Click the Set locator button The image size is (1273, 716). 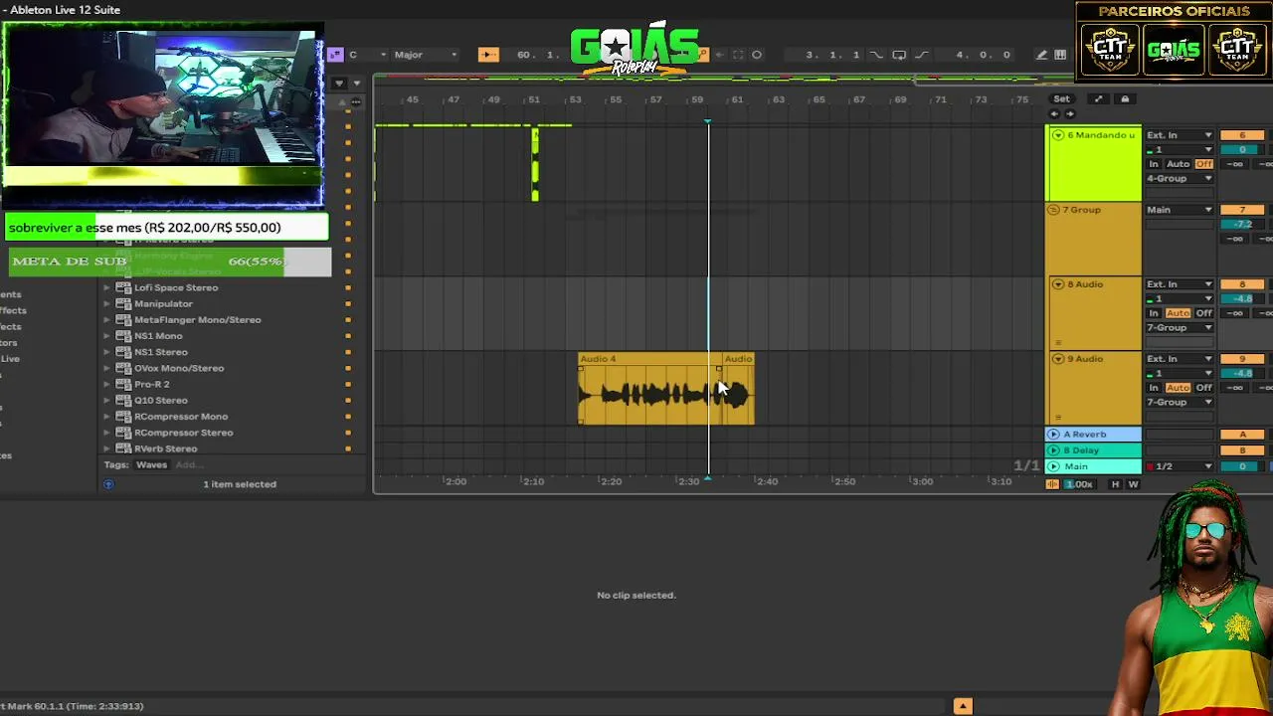pyautogui.click(x=1061, y=98)
